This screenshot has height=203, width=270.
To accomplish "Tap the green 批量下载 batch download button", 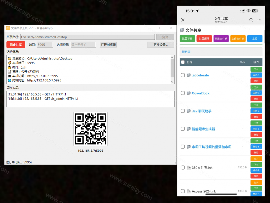I will click(187, 39).
